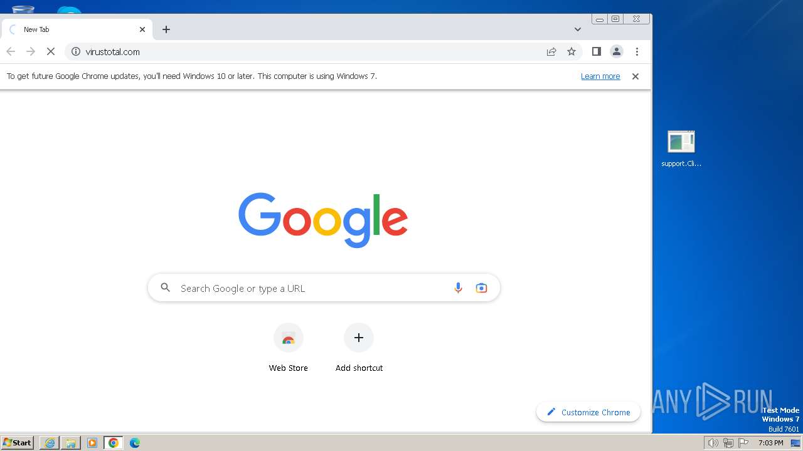This screenshot has width=803, height=451.
Task: Go back with the Chrome back arrow
Action: [11, 52]
